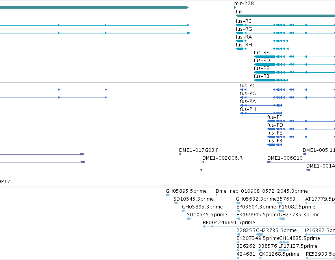The width and height of the screenshot is (335, 260).
Task: Click the fus-PB protein label
Action: (274, 141)
